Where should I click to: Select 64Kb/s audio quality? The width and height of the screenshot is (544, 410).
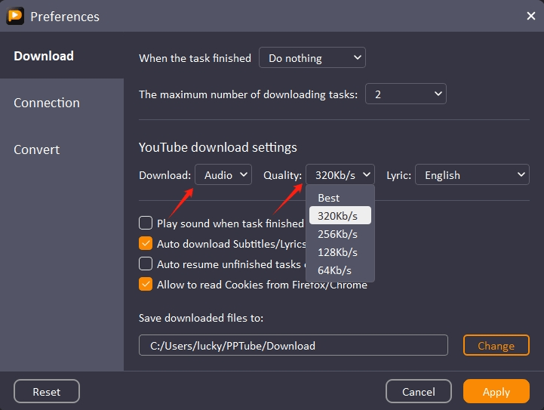coord(334,270)
